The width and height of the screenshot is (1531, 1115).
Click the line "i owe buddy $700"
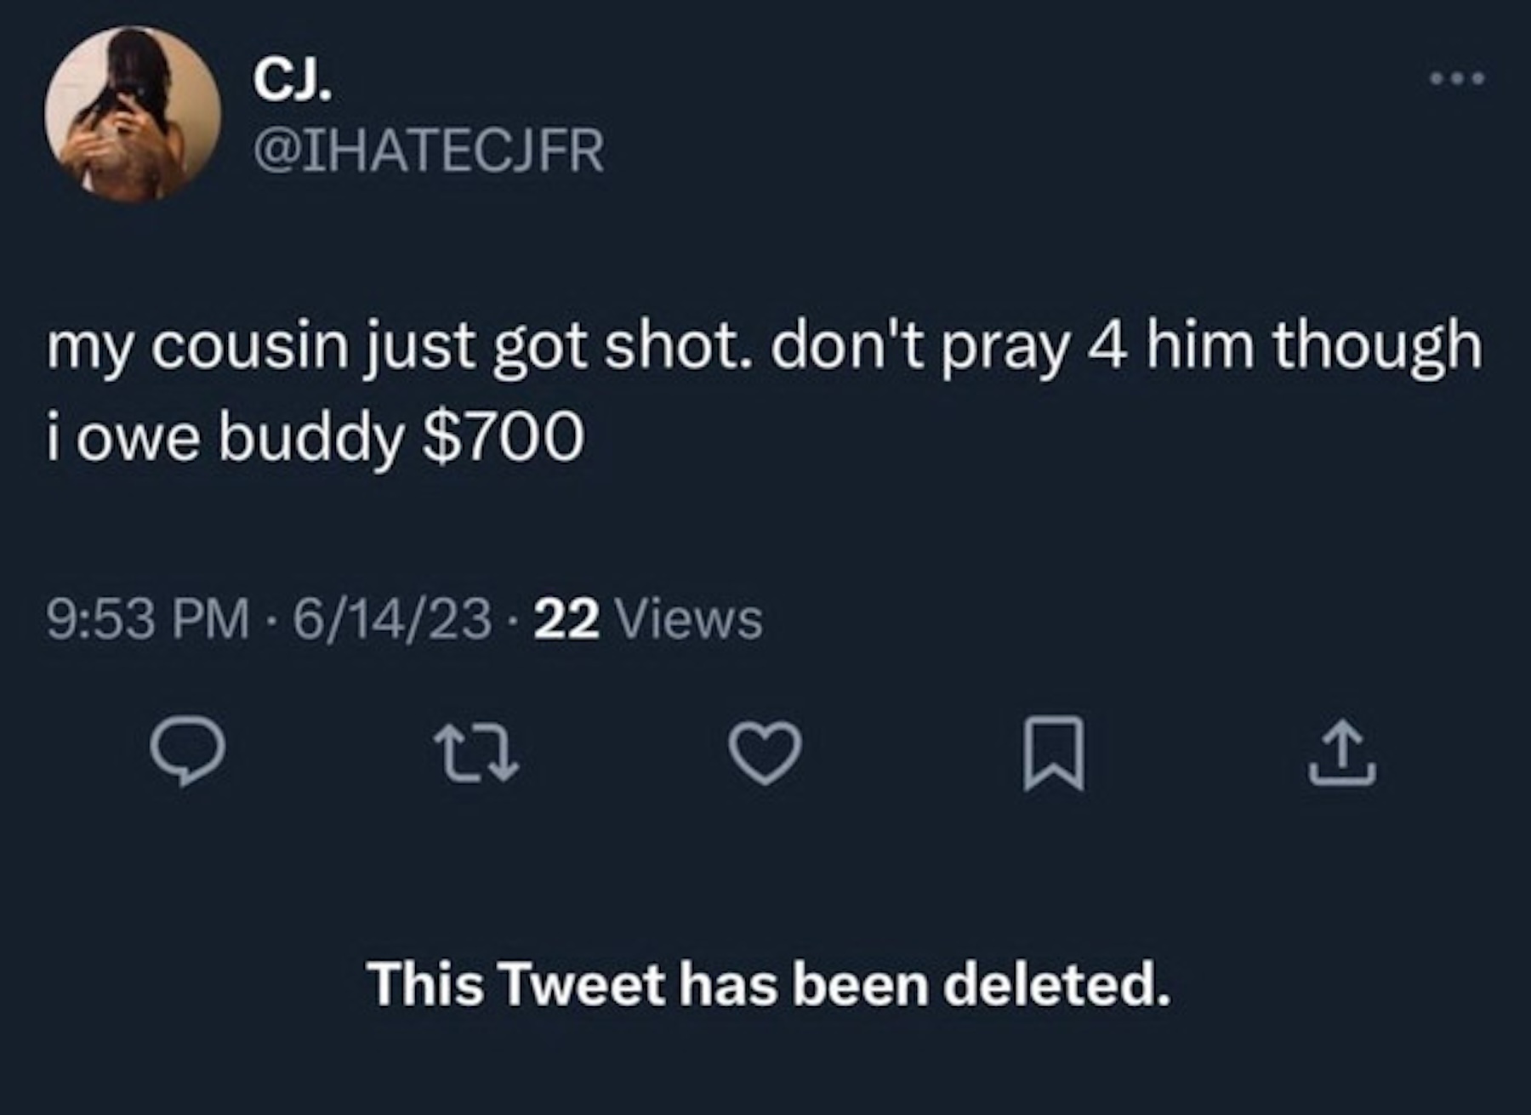pos(315,437)
